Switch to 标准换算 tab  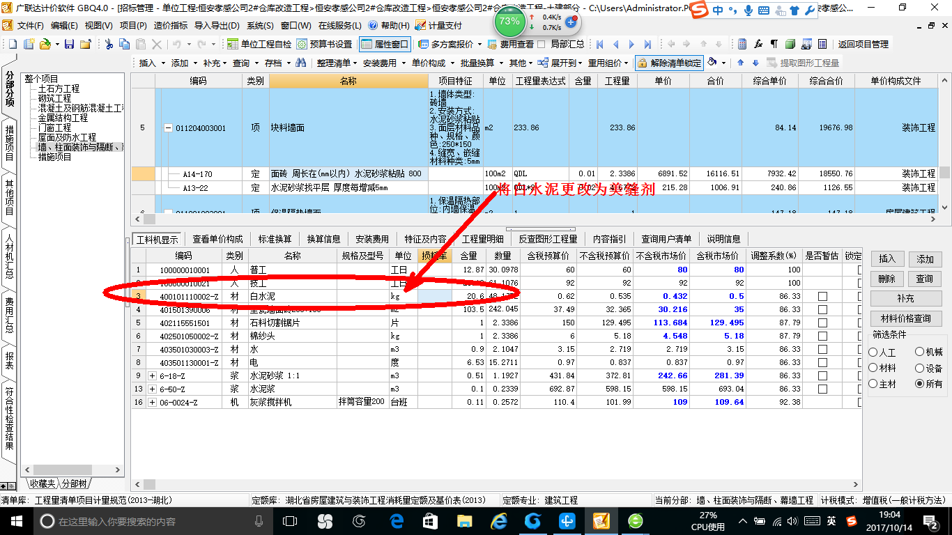(x=275, y=239)
